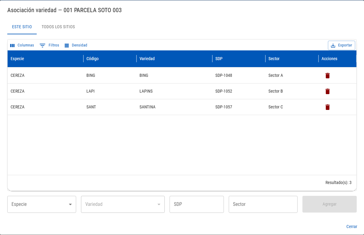Delete the SANTINA variety row
This screenshot has width=364, height=235.
pos(327,107)
